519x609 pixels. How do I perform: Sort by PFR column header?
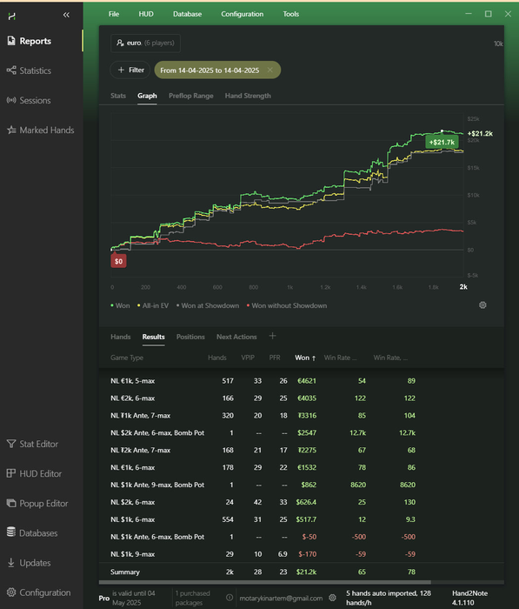pos(275,358)
